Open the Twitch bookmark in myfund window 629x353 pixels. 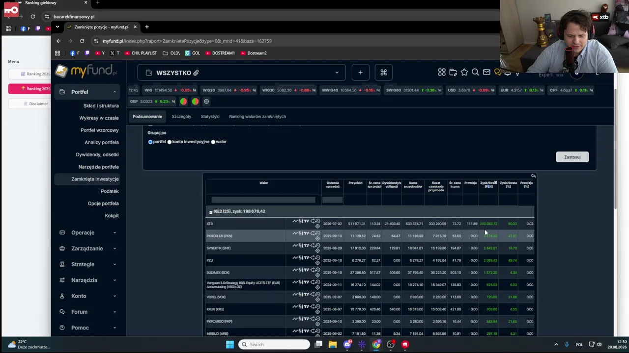point(87,53)
